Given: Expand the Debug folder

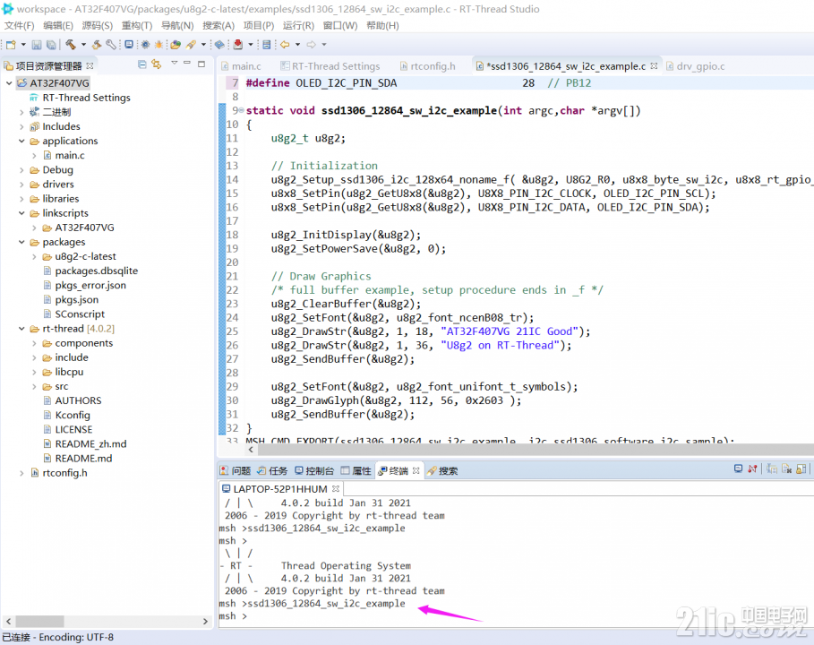Looking at the screenshot, I should pos(21,170).
